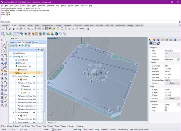The image size is (181, 131).
Task: Click the open-folder icon in CPlanes toolbar
Action: pos(54,29)
